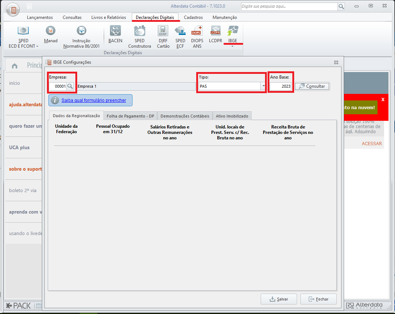Click the search magnifier in the title bar
Viewport: 395px width, 314px height.
[x=341, y=7]
